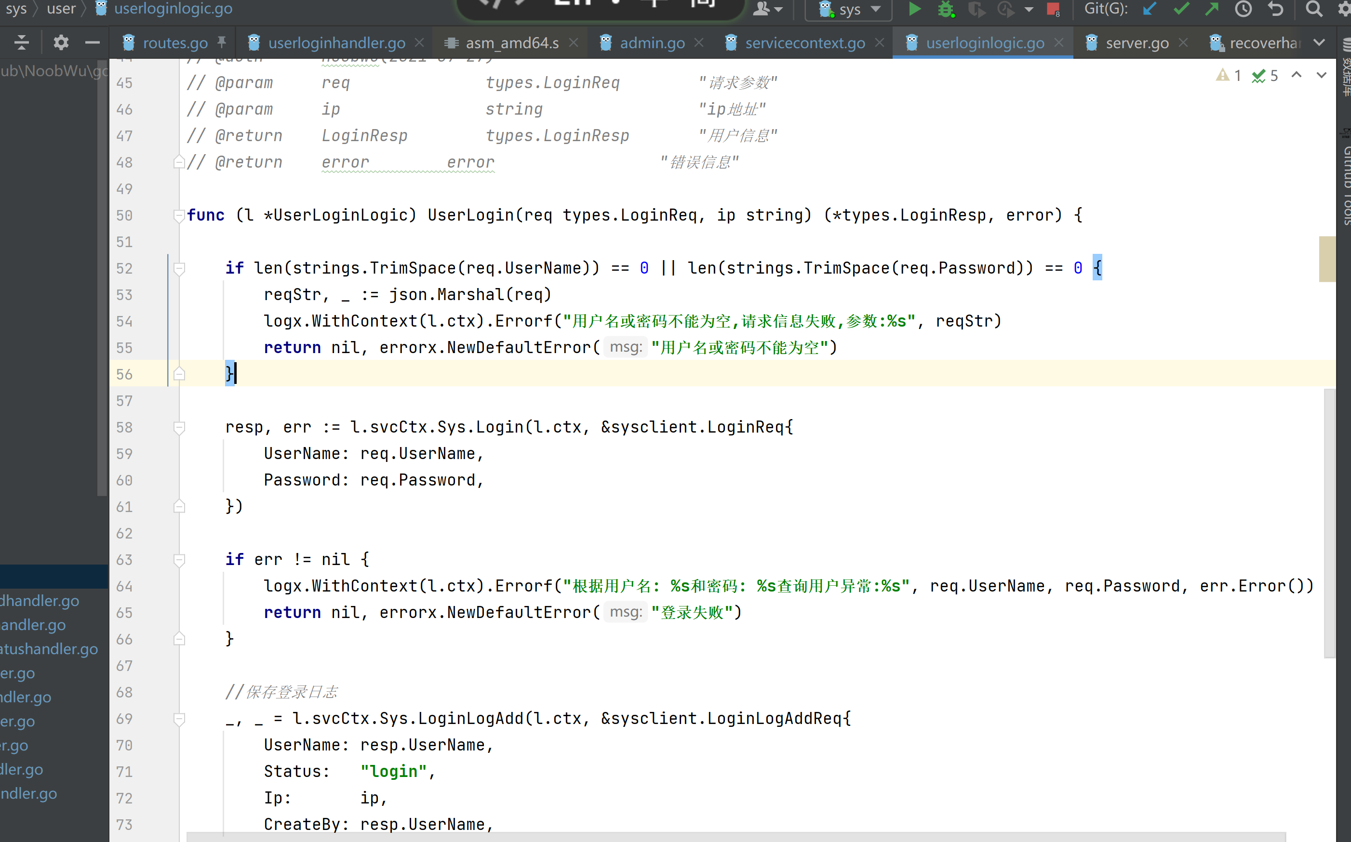Viewport: 1351px width, 842px height.
Task: Push commits with the green arrow
Action: coord(1211,9)
